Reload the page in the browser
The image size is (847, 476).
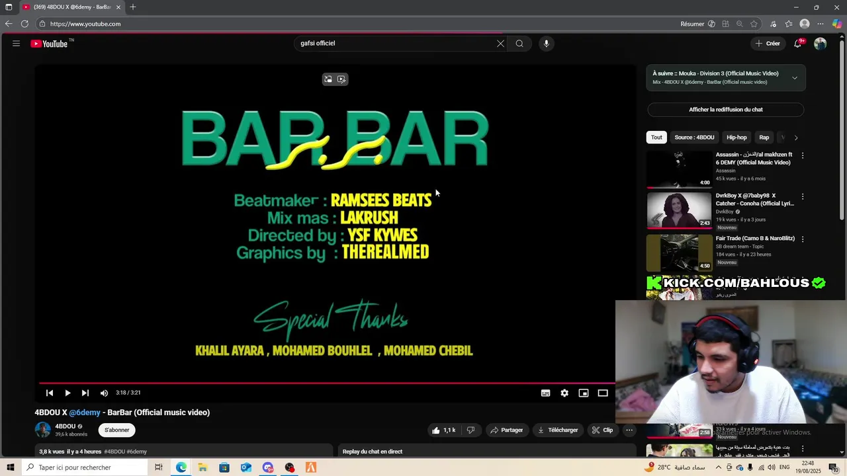(x=24, y=24)
